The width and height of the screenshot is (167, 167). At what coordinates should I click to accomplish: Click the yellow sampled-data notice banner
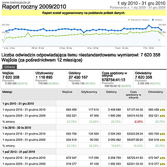(83, 13)
